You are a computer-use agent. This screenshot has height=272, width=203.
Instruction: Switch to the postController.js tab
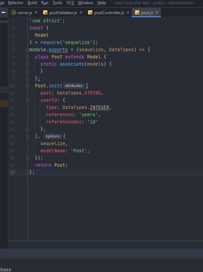109,13
